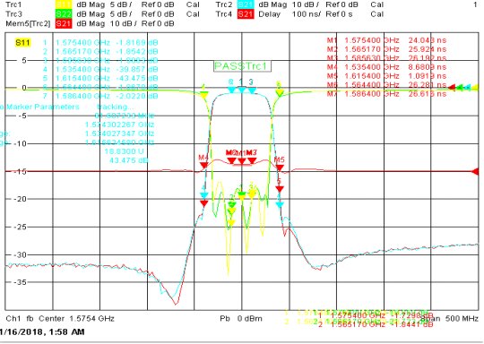
Task: Click the 1/16/2018, 1:58 AM timestamp
Action: point(42,332)
